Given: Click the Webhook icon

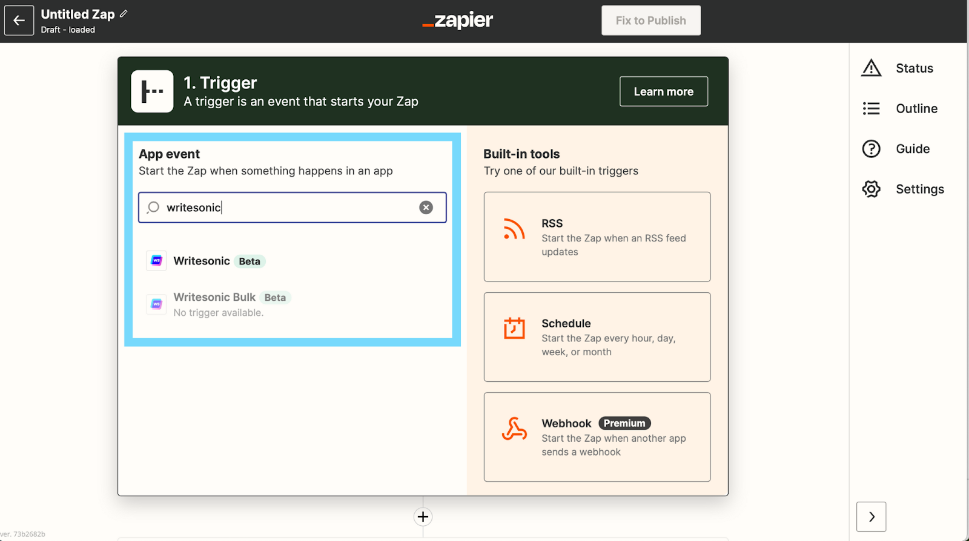Looking at the screenshot, I should click(514, 429).
